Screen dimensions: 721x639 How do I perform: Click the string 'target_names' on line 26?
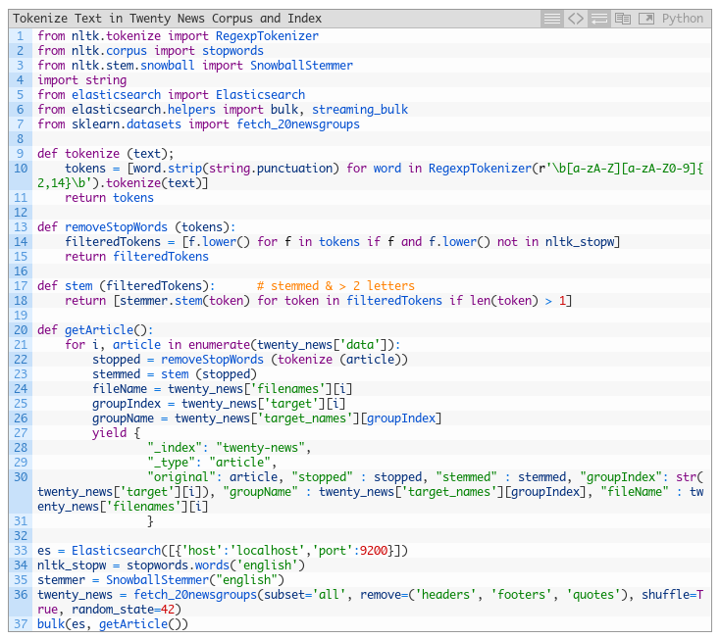click(305, 418)
